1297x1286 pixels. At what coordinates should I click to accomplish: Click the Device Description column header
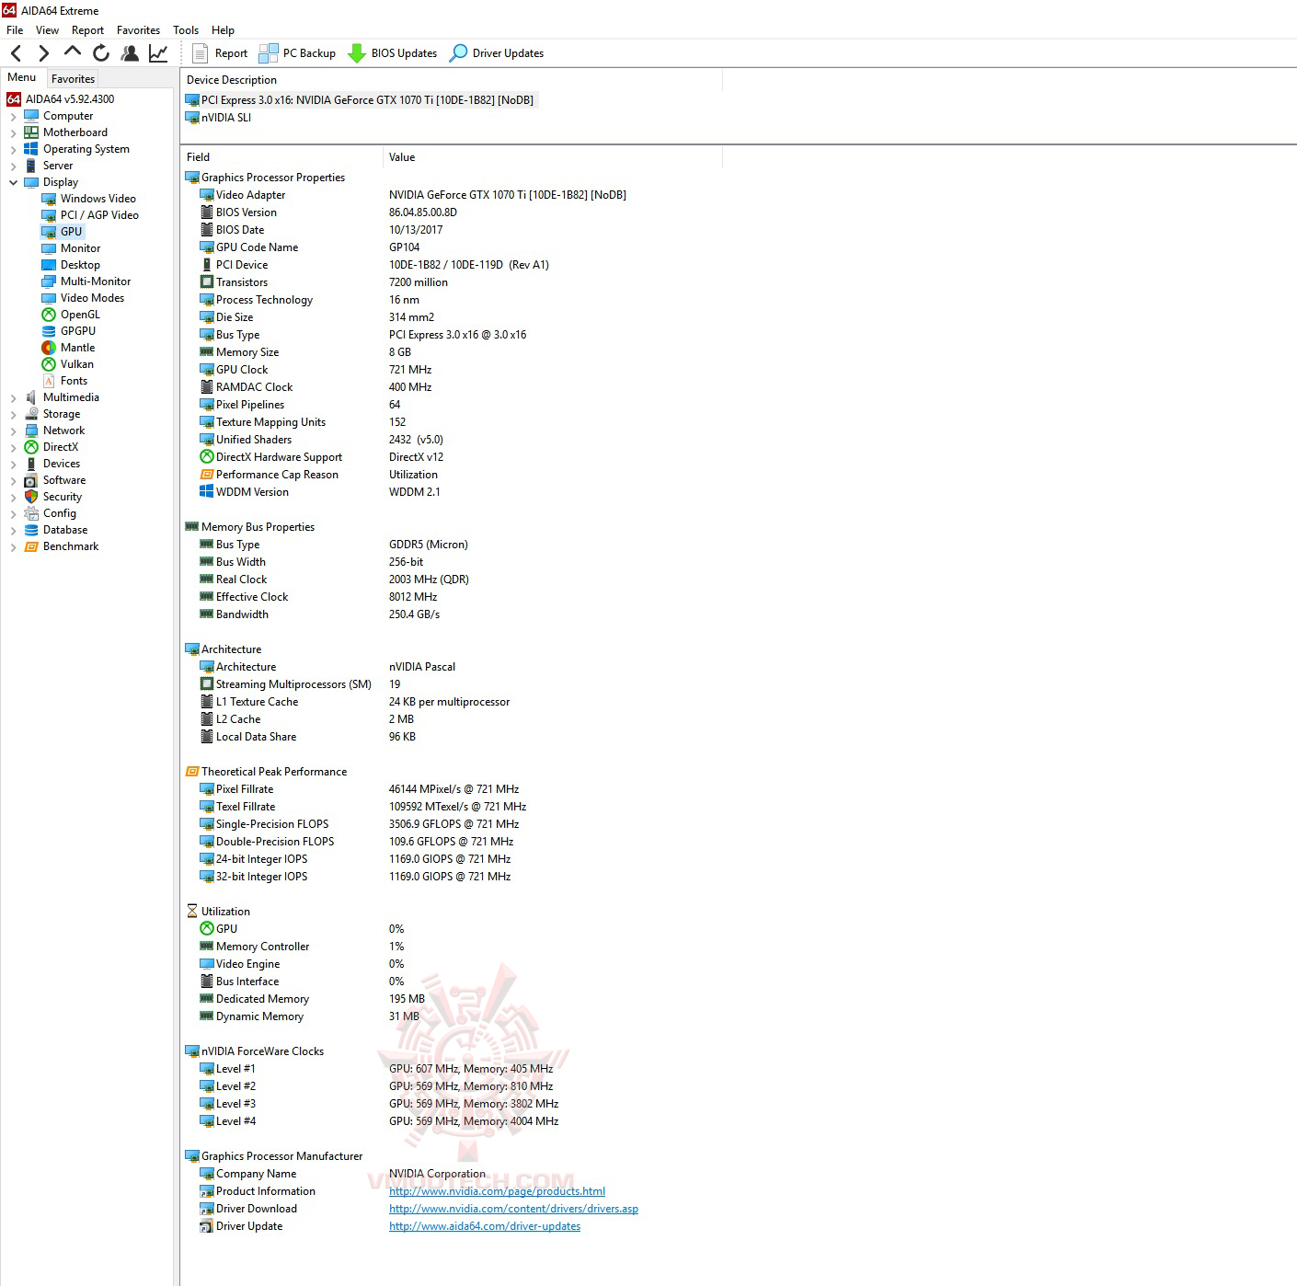click(x=452, y=80)
